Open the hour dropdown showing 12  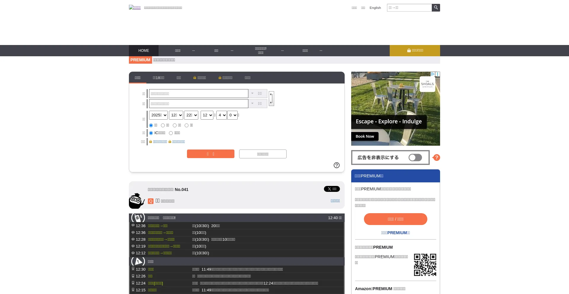(x=207, y=115)
